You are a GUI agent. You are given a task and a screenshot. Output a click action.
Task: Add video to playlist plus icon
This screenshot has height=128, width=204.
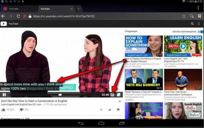click(101, 110)
